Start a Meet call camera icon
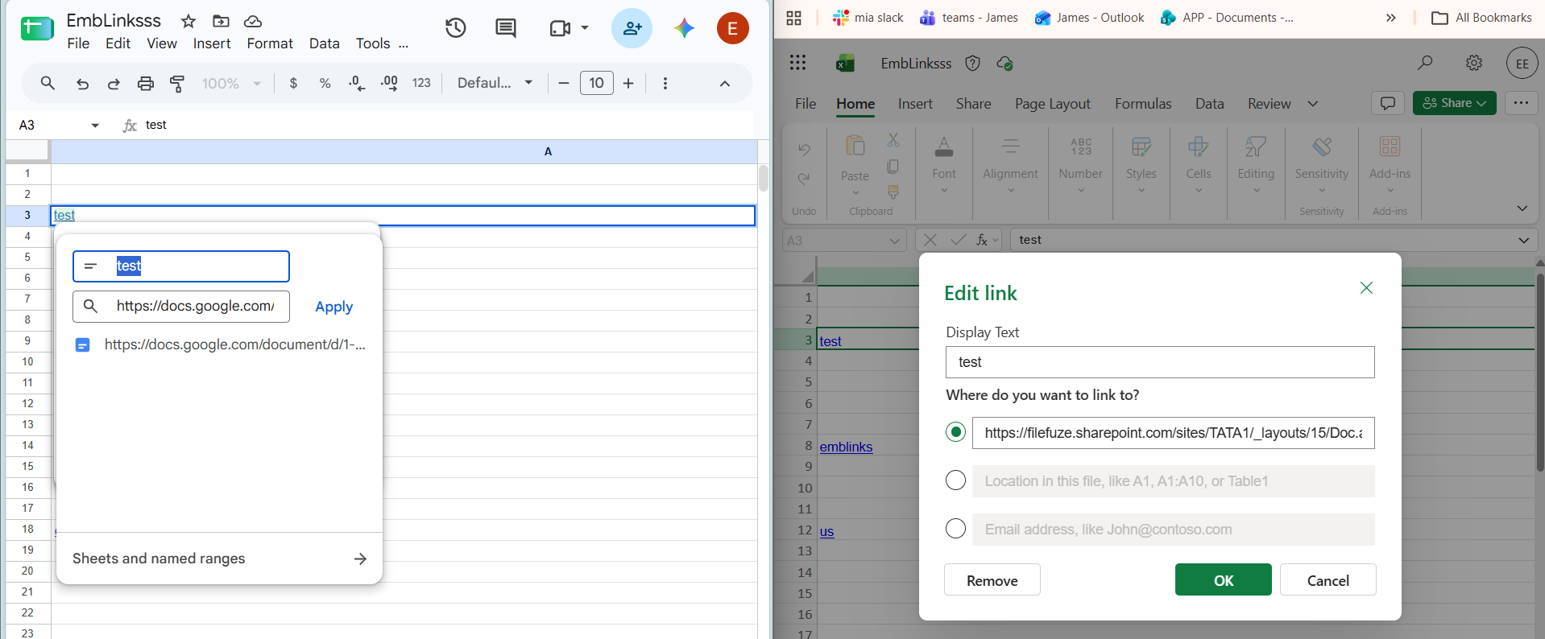Viewport: 1545px width, 639px height. click(560, 28)
